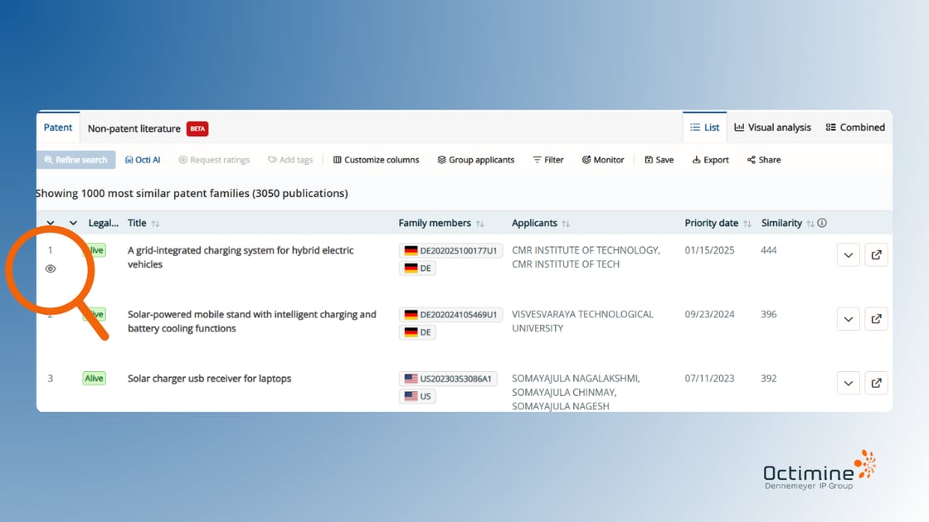929x522 pixels.
Task: Save the search results
Action: tap(659, 160)
